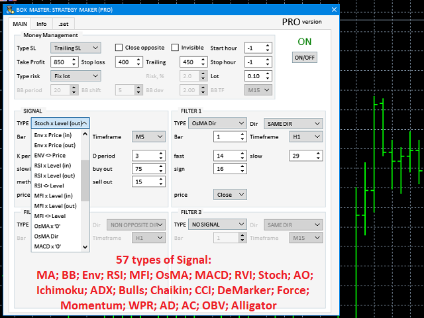The image size is (424, 318).
Task: Click the Take Profit value field
Action: coord(61,62)
